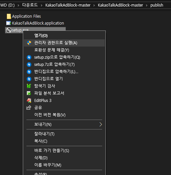This screenshot has width=171, height=175.
Task: Select 이름 바꾸기(M) to rename
Action: [x=64, y=165]
